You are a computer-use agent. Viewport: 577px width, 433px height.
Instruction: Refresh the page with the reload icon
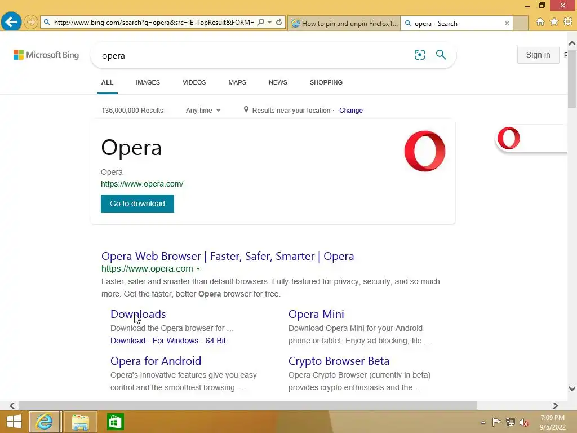tap(279, 22)
